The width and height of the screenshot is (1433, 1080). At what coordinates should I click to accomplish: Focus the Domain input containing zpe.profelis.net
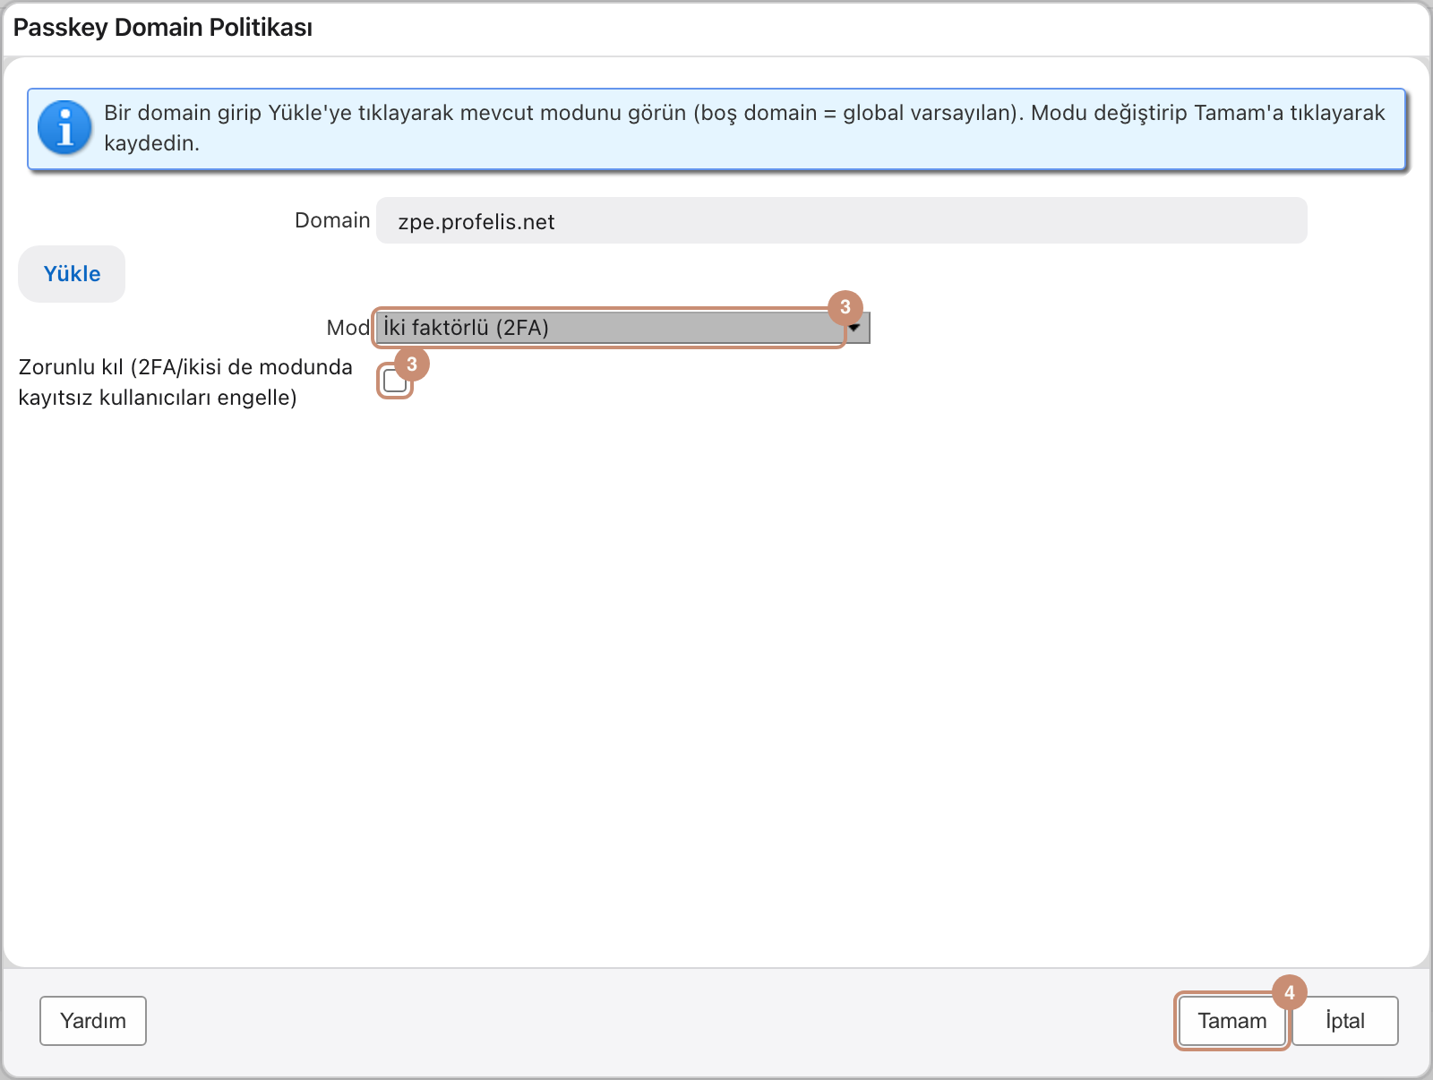841,221
